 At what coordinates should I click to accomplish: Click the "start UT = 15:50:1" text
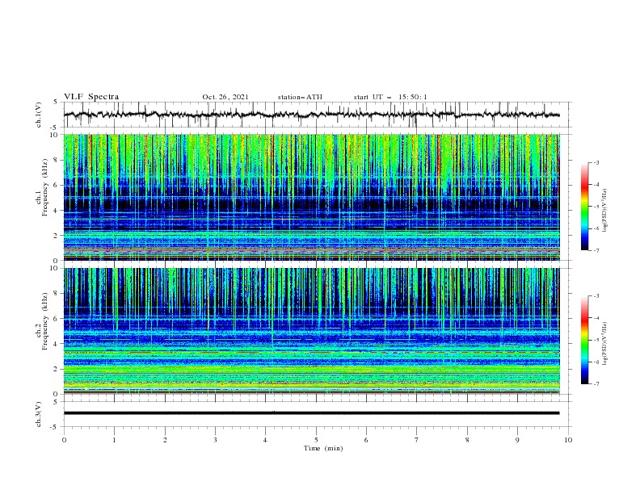click(x=390, y=97)
